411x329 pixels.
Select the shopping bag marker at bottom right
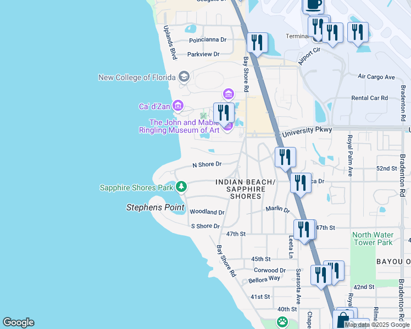[343, 320]
